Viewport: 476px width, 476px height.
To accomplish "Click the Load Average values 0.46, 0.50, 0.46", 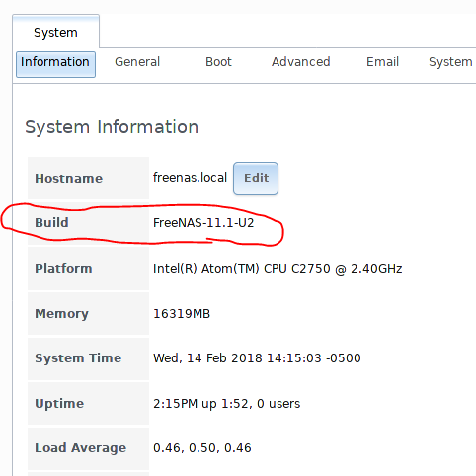I will 202,448.
